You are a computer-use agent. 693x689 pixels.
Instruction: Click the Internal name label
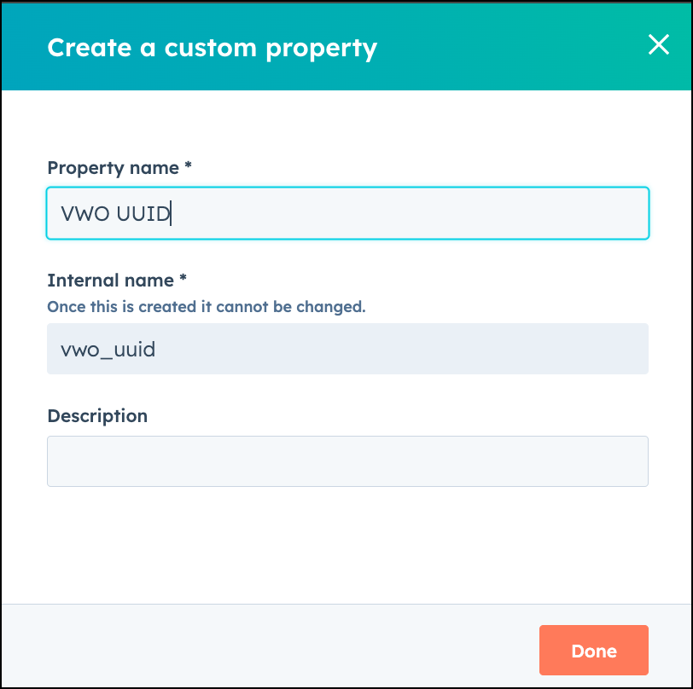[110, 281]
